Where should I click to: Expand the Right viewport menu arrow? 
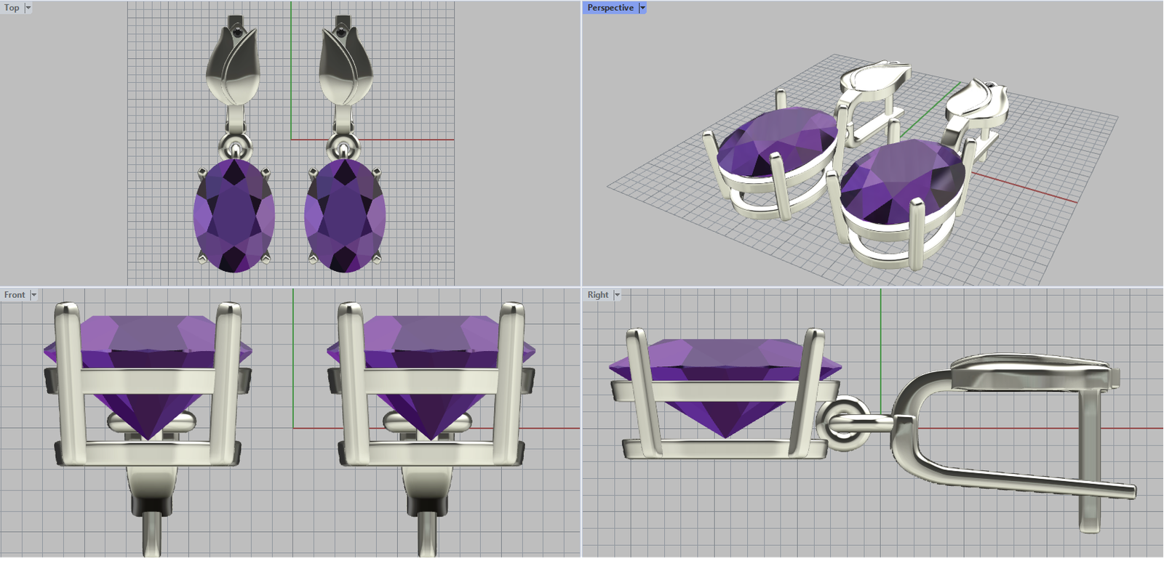[x=617, y=295]
